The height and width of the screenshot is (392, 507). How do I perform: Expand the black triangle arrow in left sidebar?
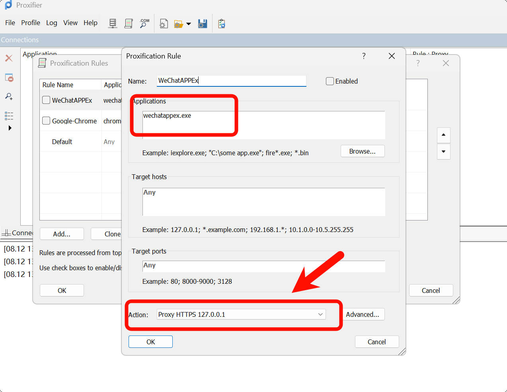pos(10,128)
